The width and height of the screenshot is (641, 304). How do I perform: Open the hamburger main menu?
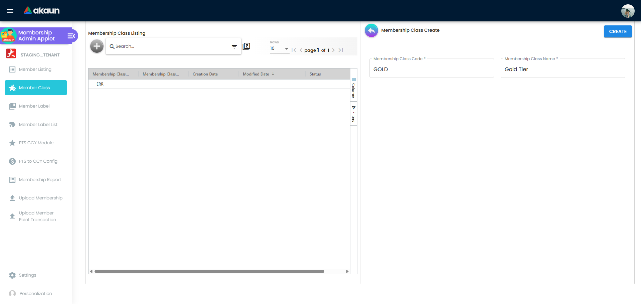pos(10,11)
